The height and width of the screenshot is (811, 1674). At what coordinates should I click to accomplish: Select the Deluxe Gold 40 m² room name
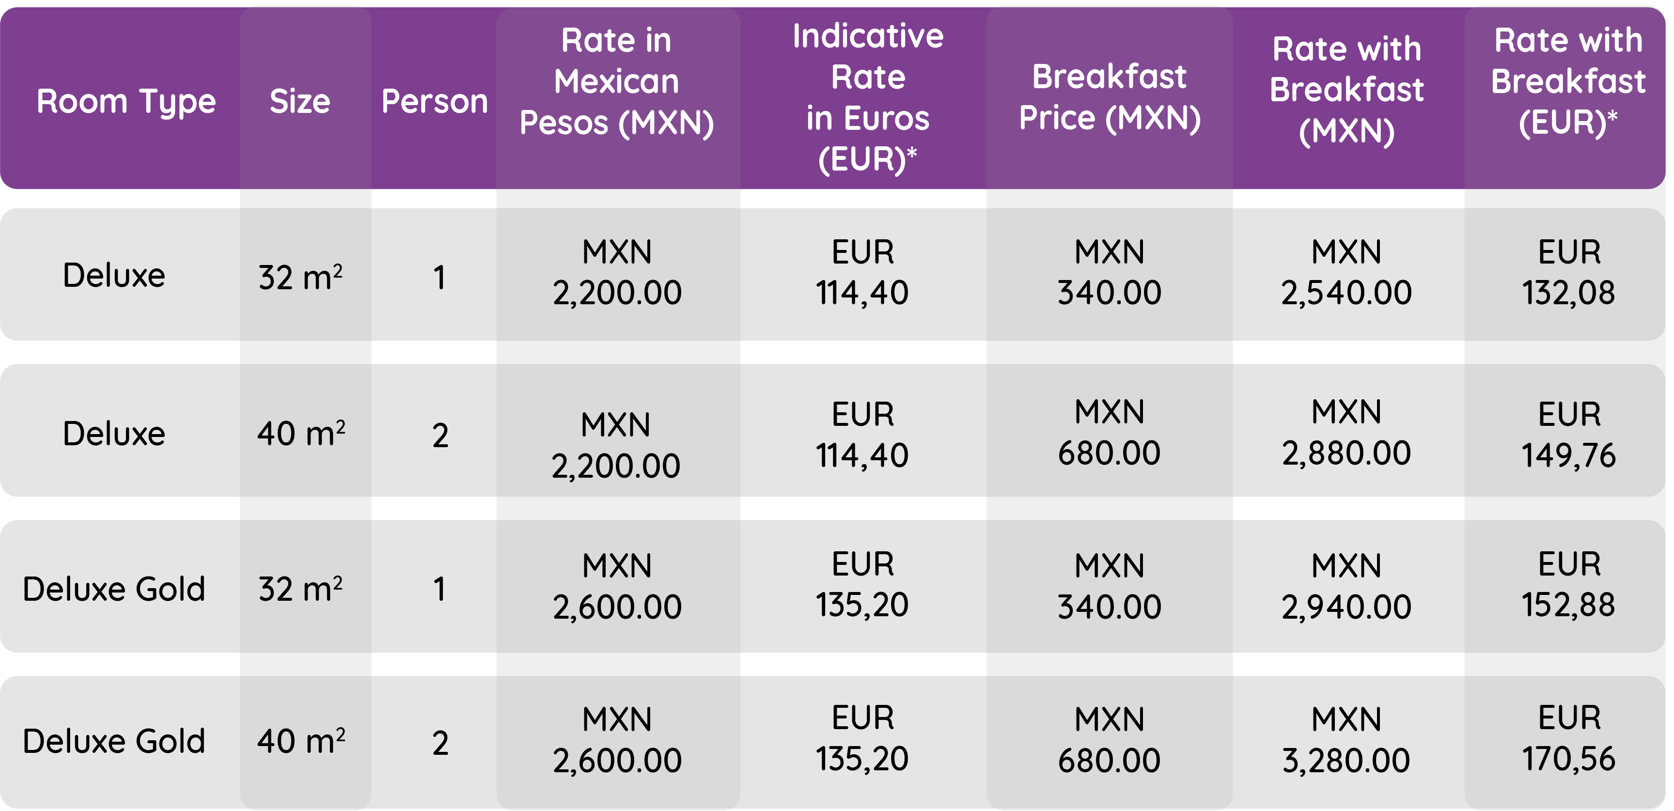pyautogui.click(x=114, y=741)
